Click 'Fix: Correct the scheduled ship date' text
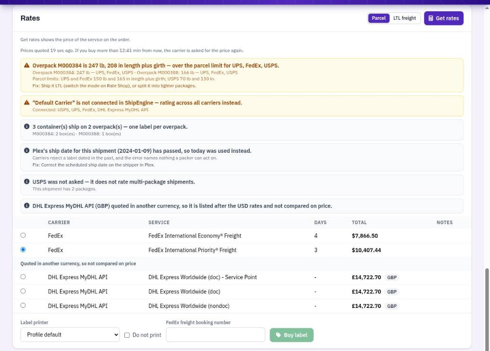Viewport: 490px width, 351px height. (94, 165)
